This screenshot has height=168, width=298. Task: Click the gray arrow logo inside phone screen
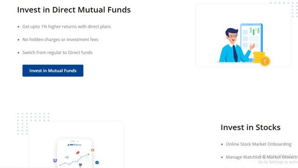point(66,157)
